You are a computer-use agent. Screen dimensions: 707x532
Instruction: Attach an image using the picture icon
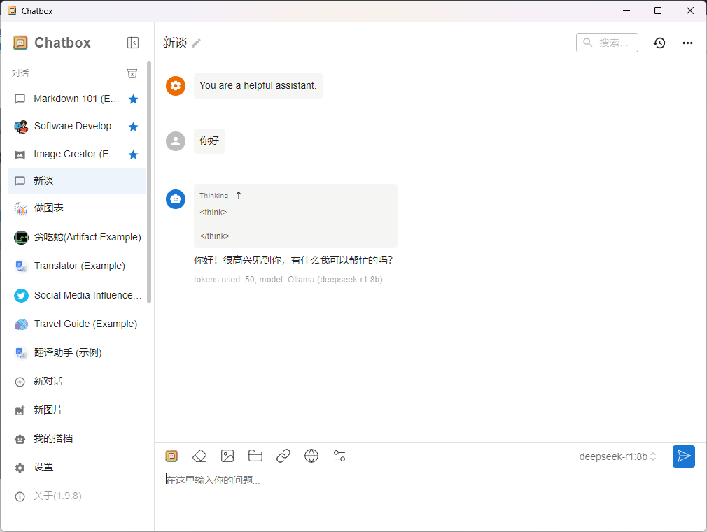227,456
